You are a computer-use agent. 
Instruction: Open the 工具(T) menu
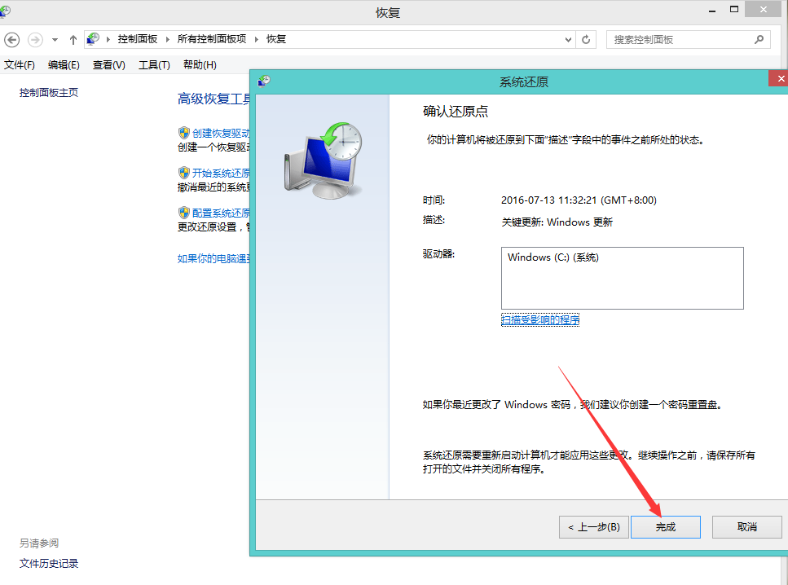tap(154, 65)
